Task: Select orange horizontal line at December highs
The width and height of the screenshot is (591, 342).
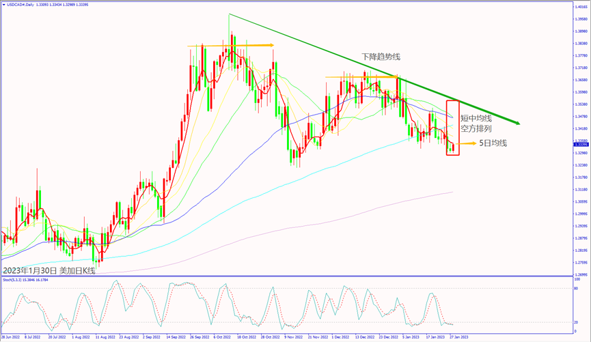Action: point(362,76)
